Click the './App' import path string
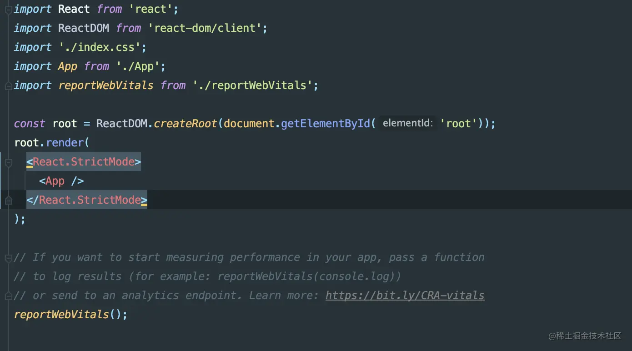The width and height of the screenshot is (632, 351). 138,66
